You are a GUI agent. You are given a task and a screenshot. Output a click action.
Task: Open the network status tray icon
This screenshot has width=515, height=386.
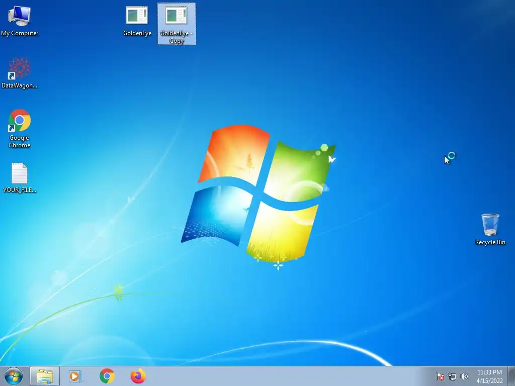452,376
